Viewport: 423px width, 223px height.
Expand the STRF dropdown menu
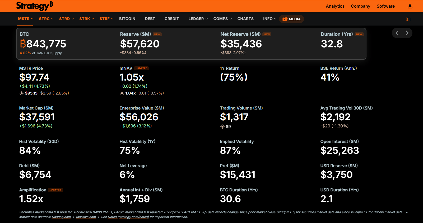coord(106,19)
